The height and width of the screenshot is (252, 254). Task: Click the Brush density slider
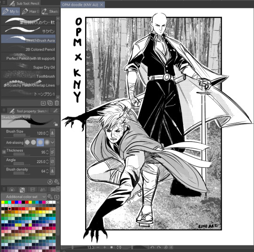(22, 173)
